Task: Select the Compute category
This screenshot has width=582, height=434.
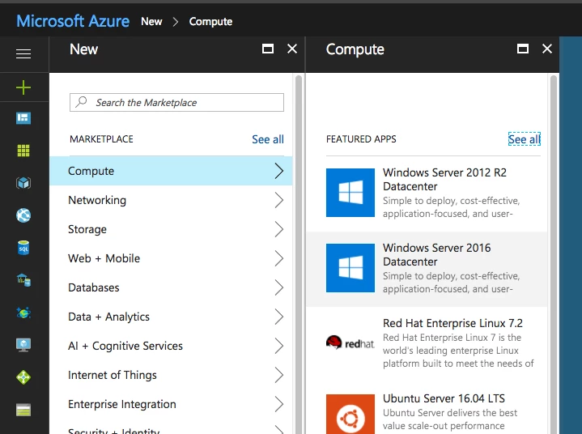Action: (x=171, y=171)
